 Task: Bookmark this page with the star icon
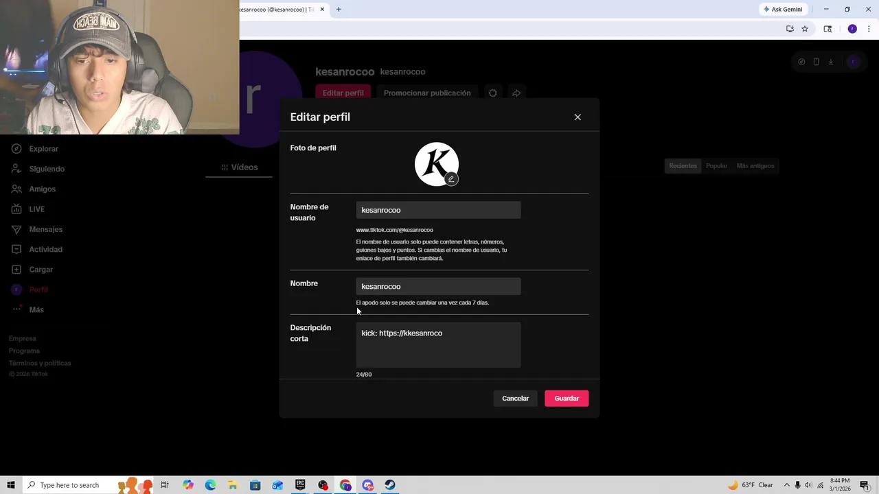tap(805, 29)
